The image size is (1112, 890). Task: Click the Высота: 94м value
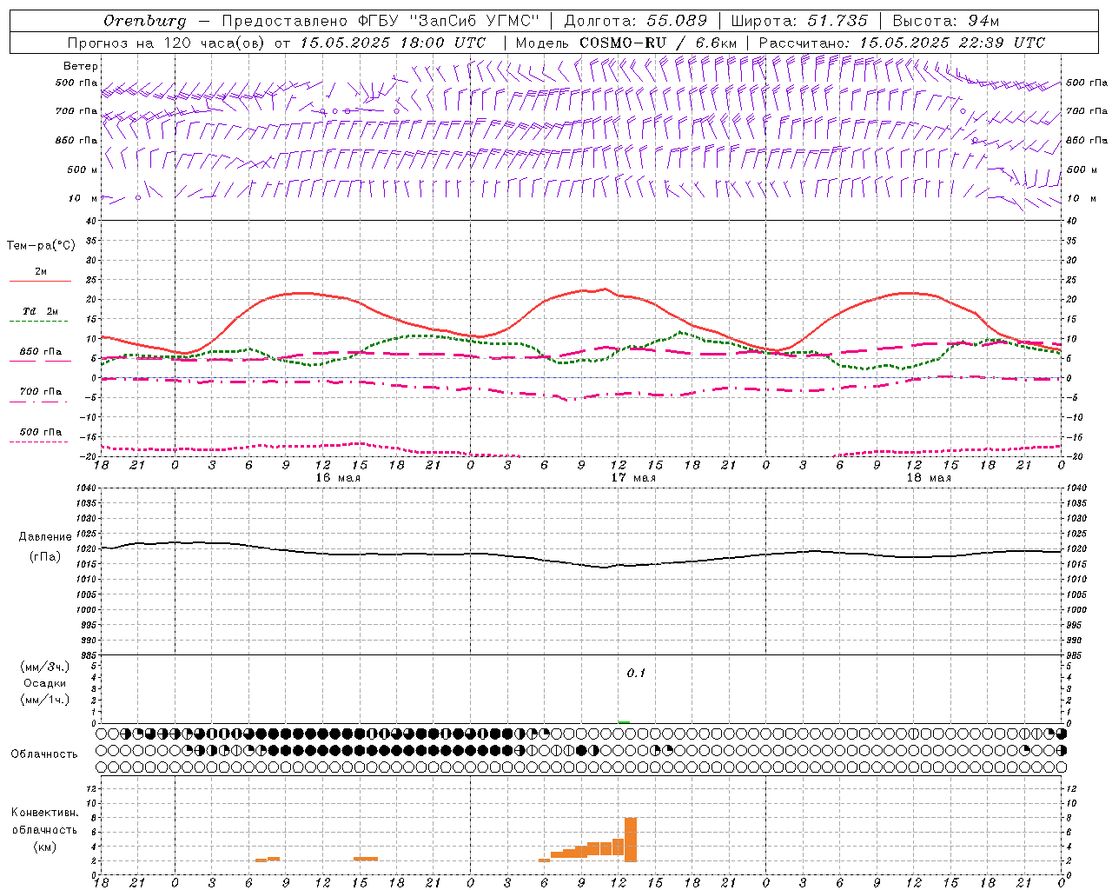(945, 21)
